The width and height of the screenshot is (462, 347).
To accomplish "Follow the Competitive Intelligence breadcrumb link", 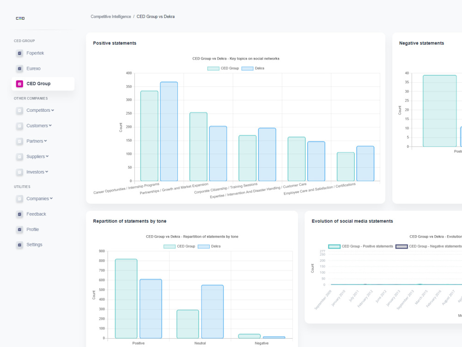I will pos(111,17).
